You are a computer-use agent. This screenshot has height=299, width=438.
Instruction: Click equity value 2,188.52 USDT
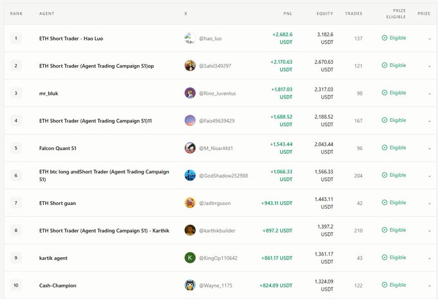[324, 121]
